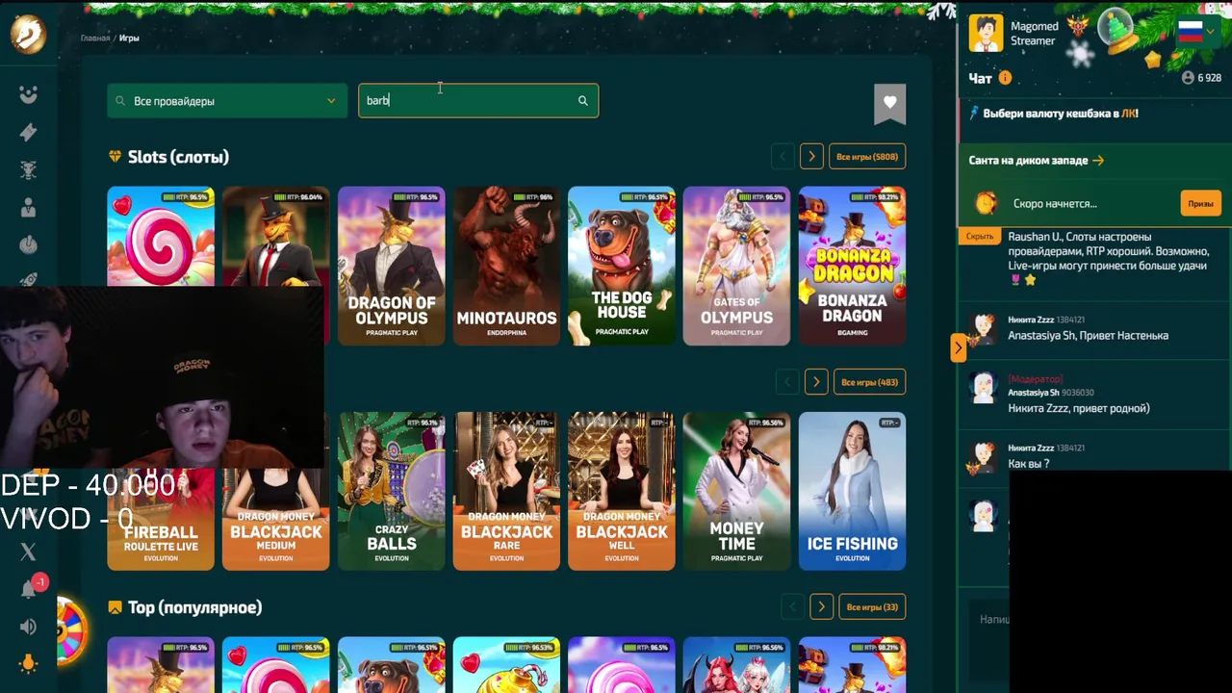The image size is (1232, 693).
Task: Open the X (Twitter) sidebar link
Action: click(x=28, y=552)
